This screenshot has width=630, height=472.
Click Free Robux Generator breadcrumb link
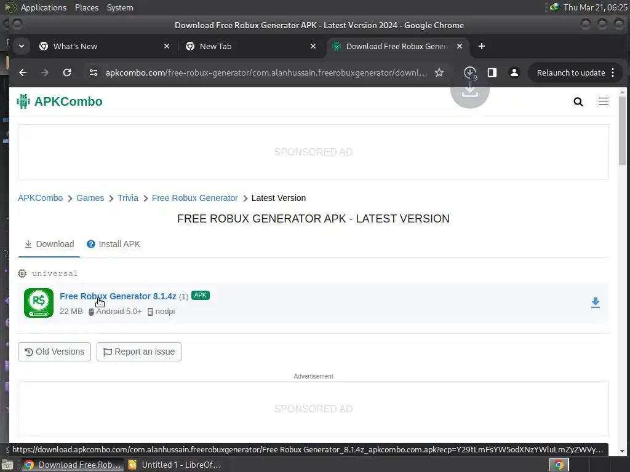(x=195, y=198)
